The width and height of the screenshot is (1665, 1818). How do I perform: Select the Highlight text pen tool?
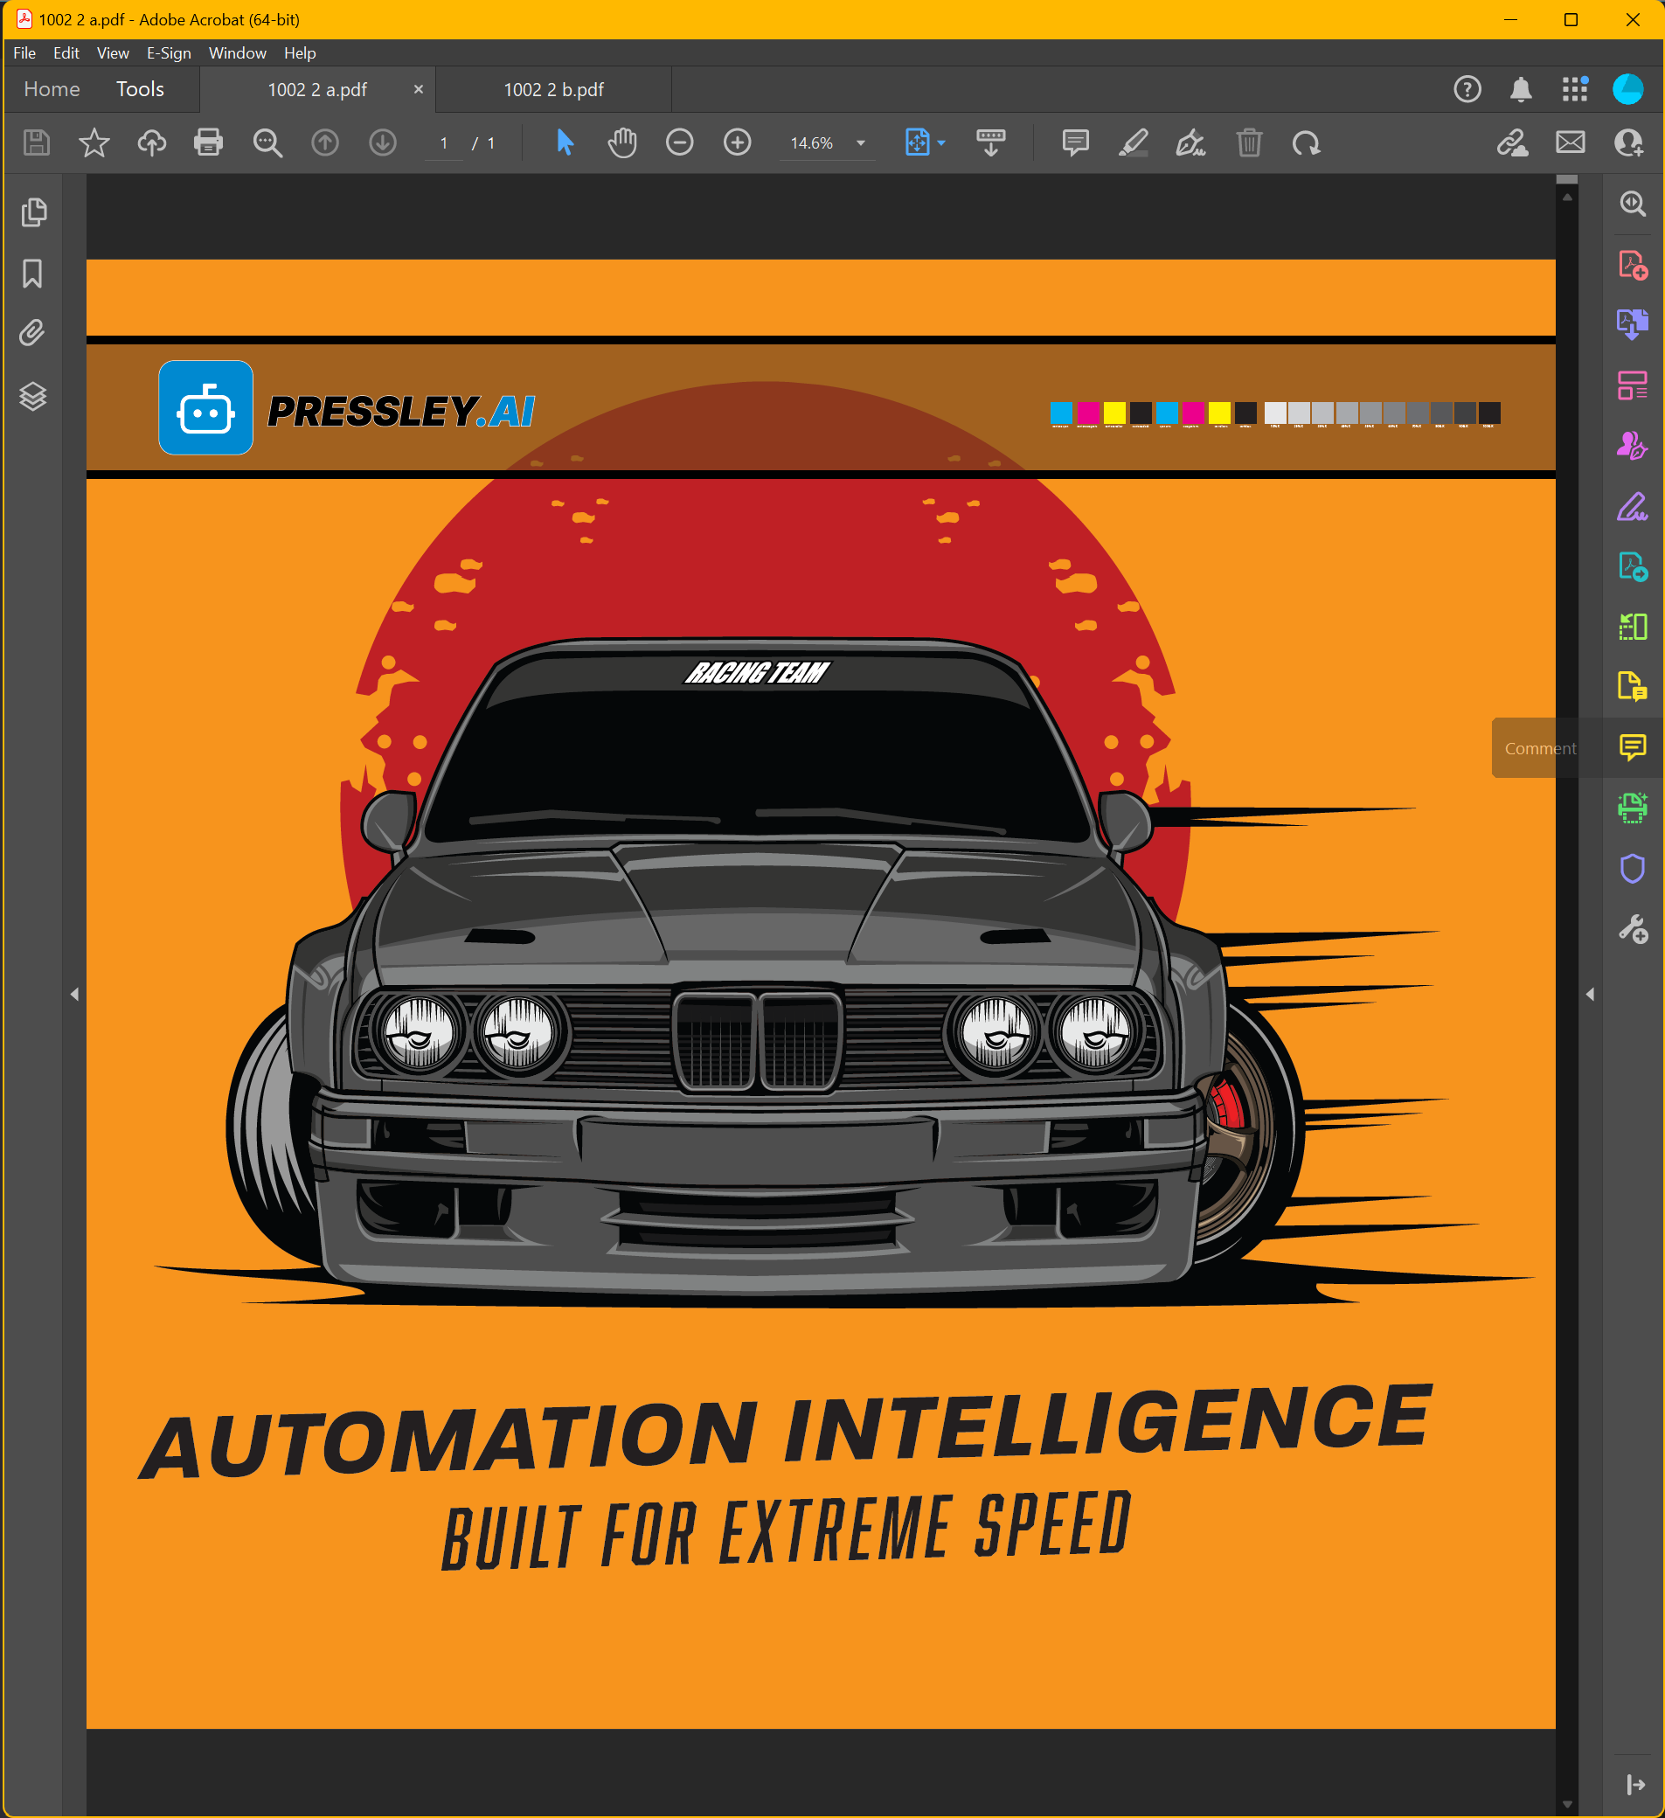coord(1133,142)
